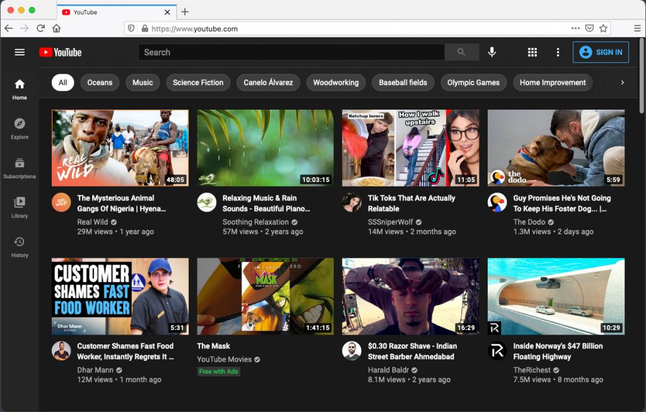Click the Norway tunnel thumbnail
The image size is (646, 412).
(x=556, y=296)
